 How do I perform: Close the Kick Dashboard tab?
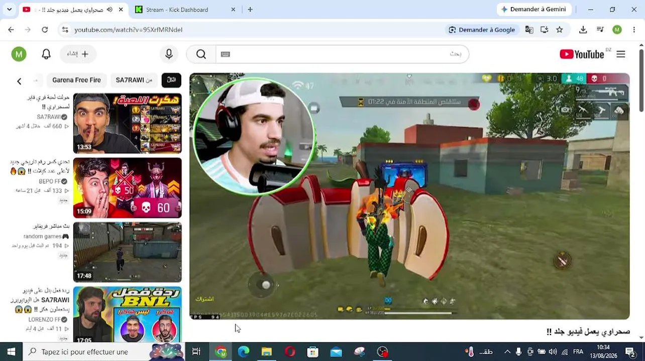point(233,10)
